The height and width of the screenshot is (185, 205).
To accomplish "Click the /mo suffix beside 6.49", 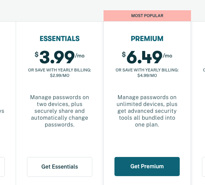I will (x=167, y=55).
